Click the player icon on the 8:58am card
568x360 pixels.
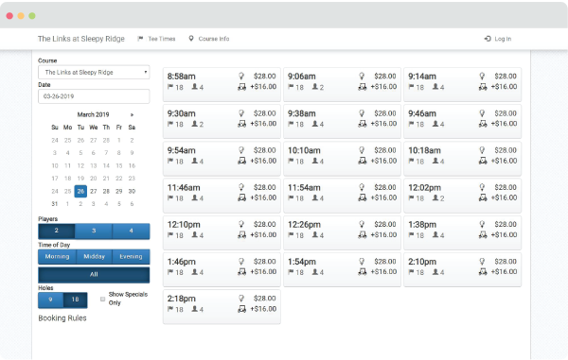(x=194, y=87)
